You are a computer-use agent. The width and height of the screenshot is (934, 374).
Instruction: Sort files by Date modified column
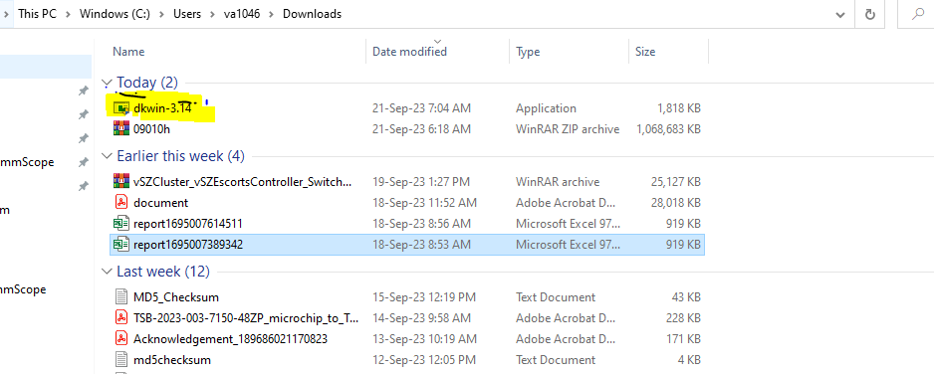click(410, 52)
